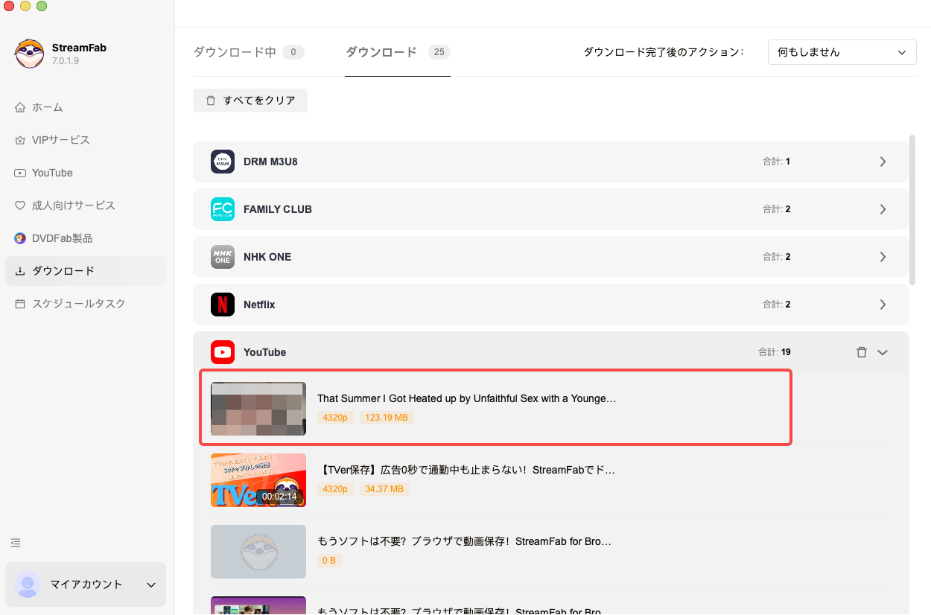The image size is (931, 615).
Task: Click the 34.37 MB size tag
Action: point(384,489)
